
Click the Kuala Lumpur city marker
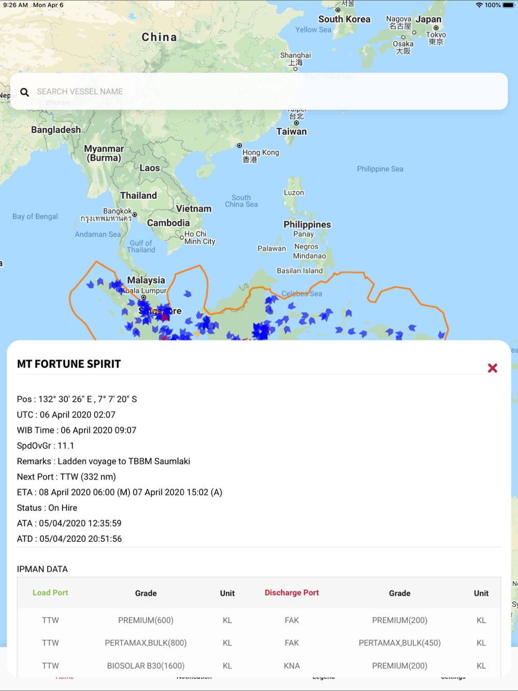click(143, 297)
